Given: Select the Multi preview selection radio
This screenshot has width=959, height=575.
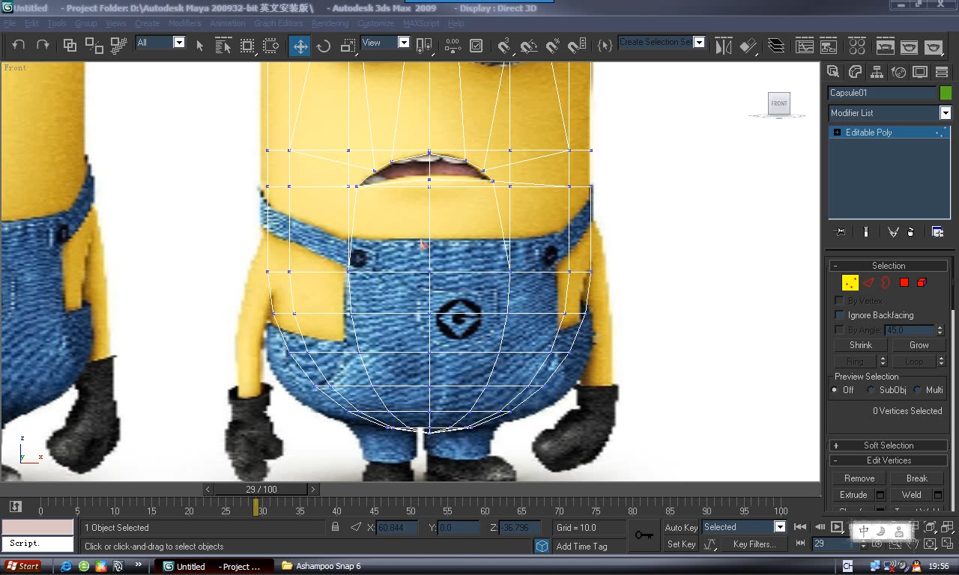Looking at the screenshot, I should point(917,390).
